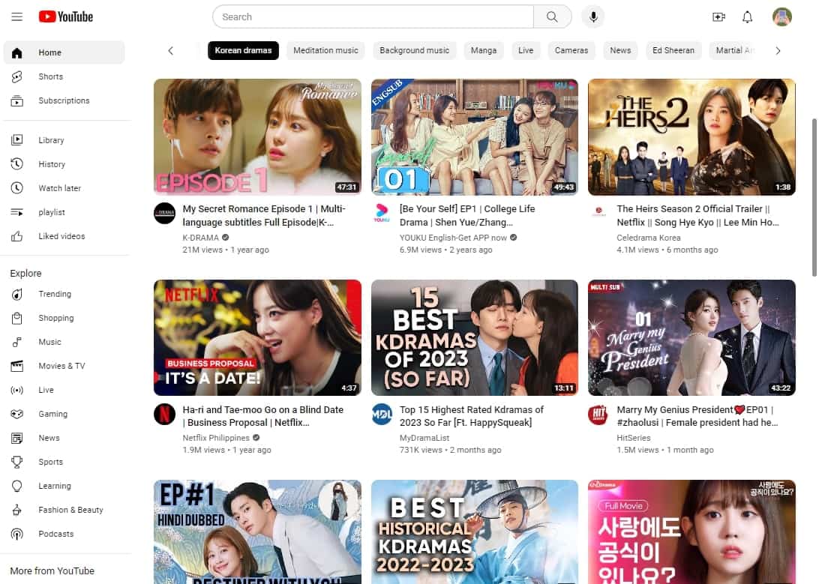Click the YouTube logo

(66, 16)
